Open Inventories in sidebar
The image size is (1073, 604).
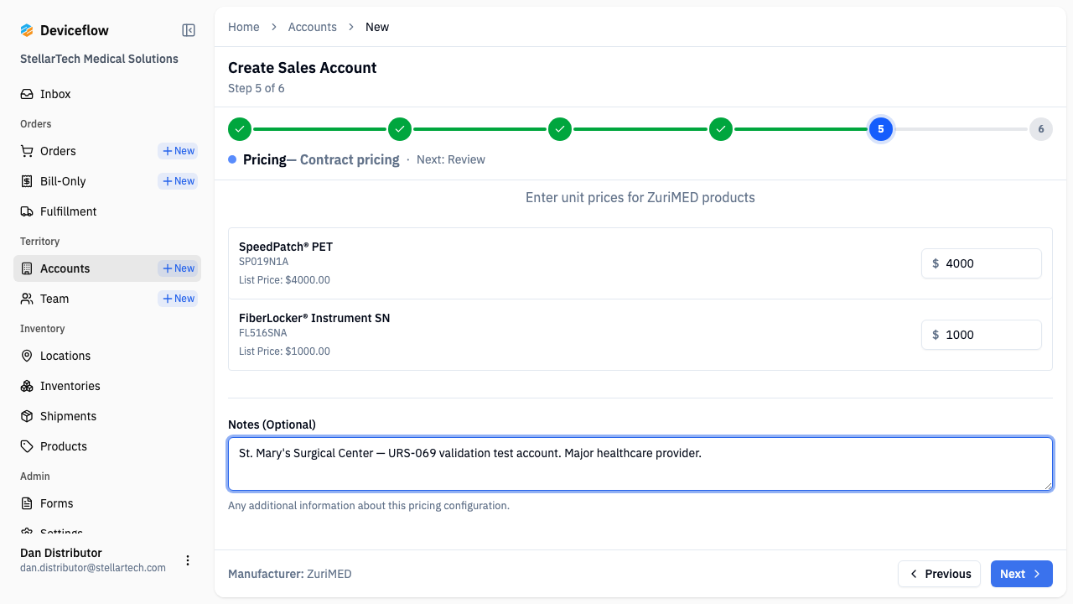click(107, 386)
